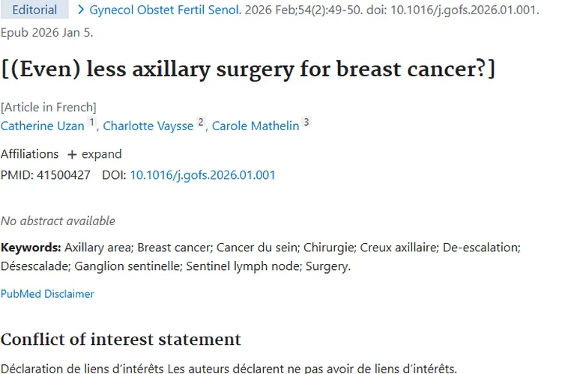Show affiliation 1 superscript for Catherine Uzan

coord(91,123)
